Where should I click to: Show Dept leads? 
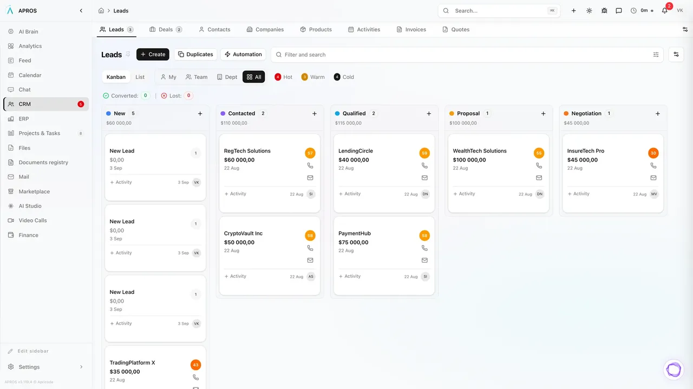227,77
